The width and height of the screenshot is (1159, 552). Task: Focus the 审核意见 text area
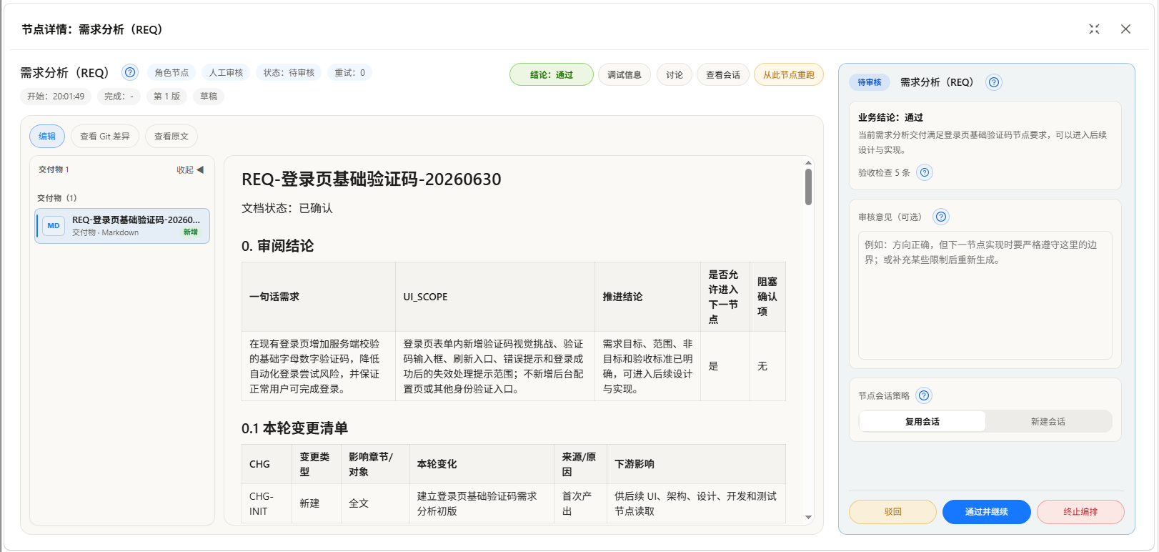985,295
